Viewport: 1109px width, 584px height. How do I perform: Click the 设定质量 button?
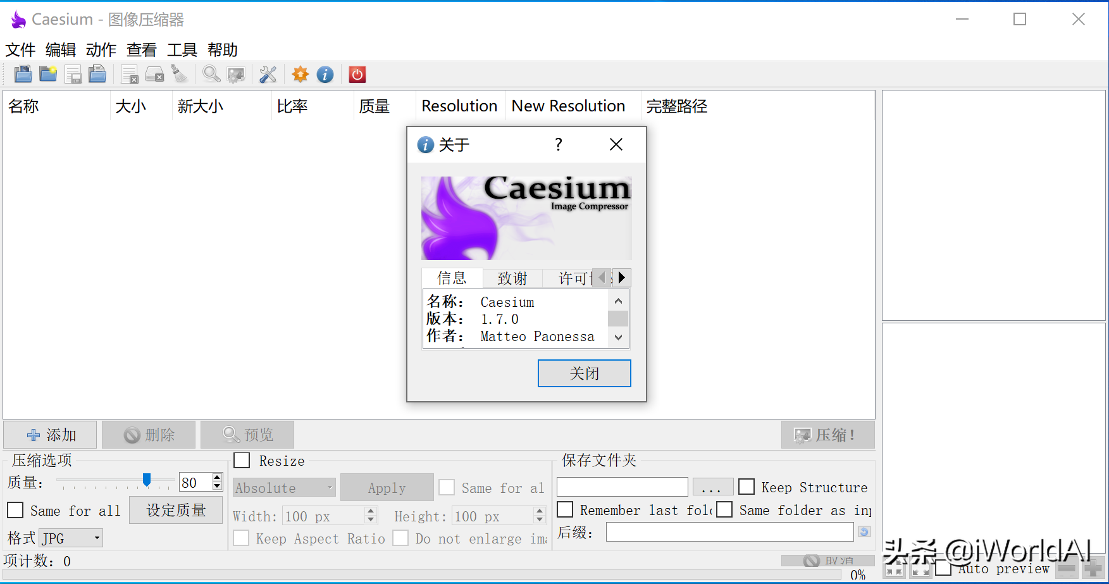(176, 510)
